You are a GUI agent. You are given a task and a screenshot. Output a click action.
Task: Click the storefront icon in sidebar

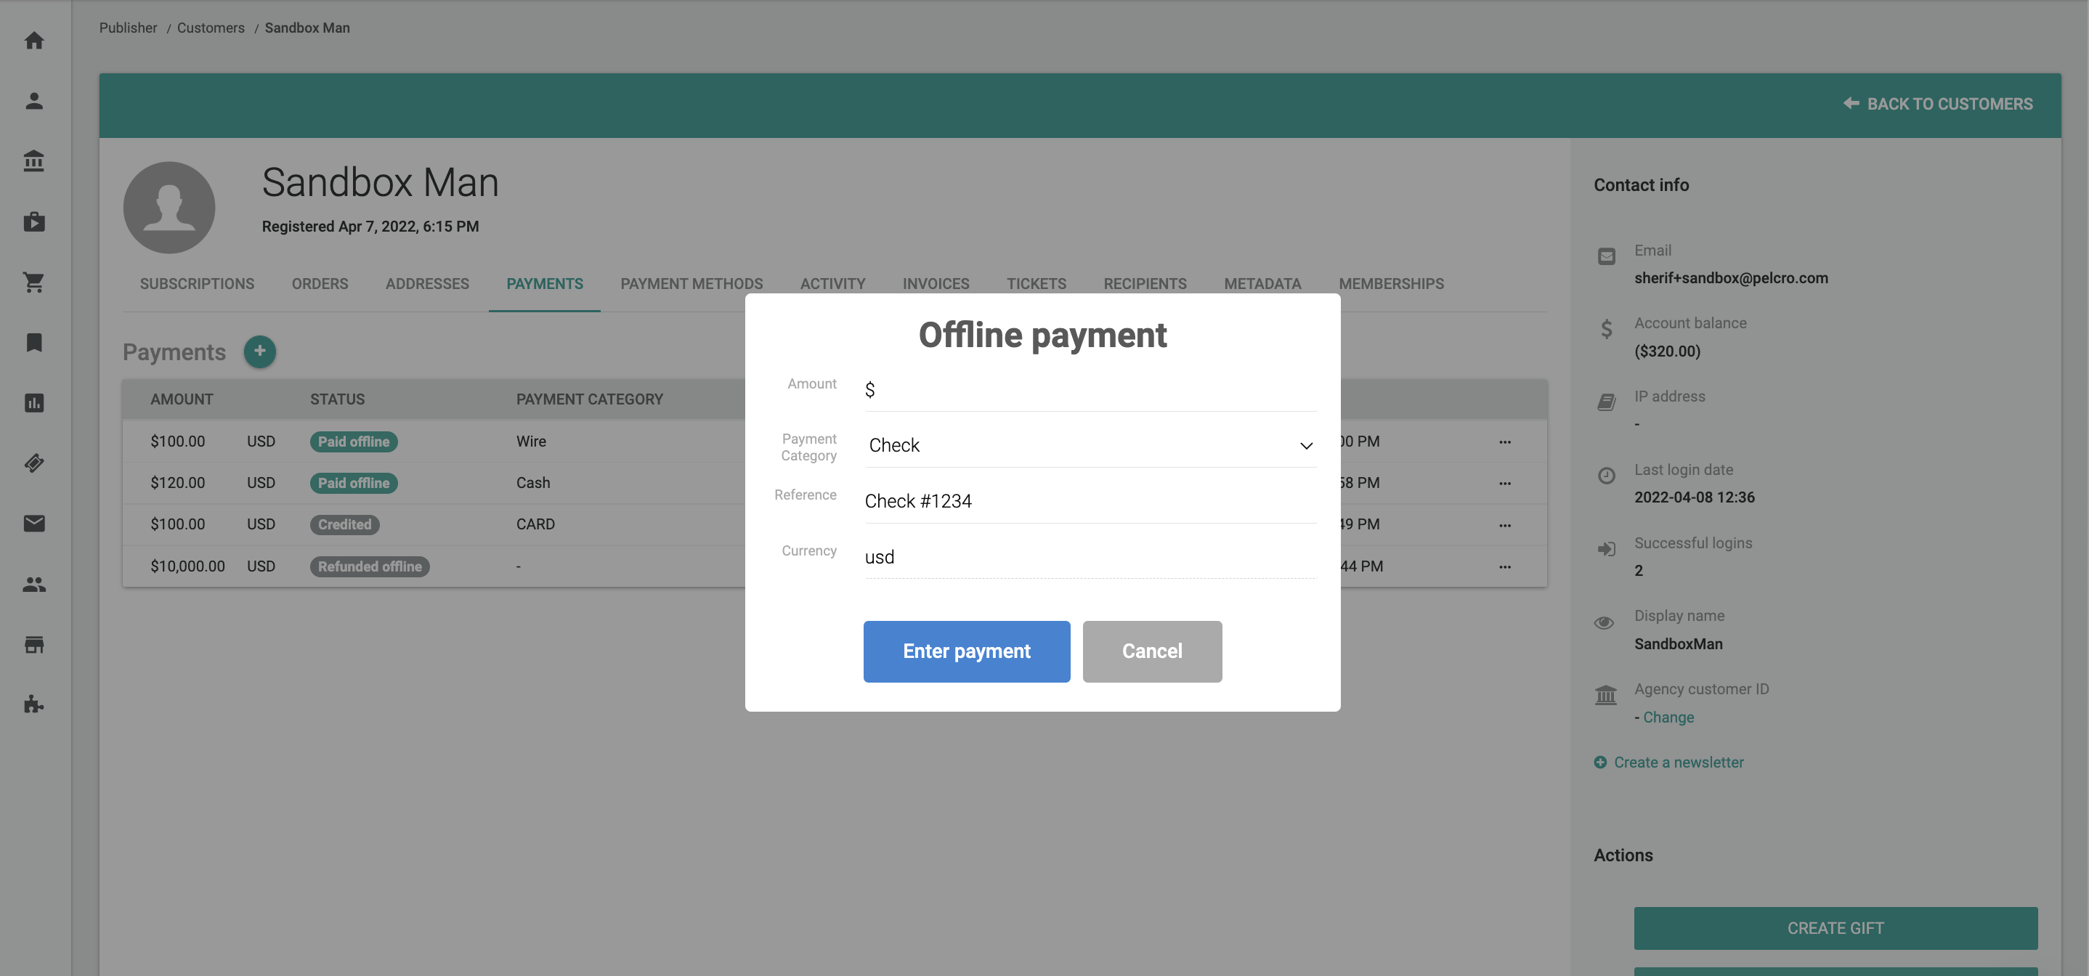click(34, 644)
